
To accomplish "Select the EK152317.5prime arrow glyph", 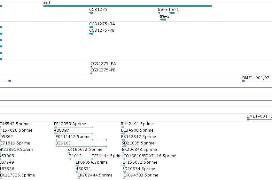I will point(123,140).
